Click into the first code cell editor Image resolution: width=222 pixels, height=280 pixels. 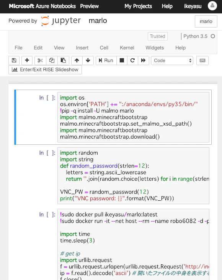[133, 117]
